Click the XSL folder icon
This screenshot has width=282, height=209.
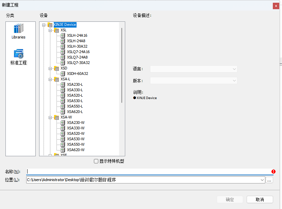tap(57, 30)
